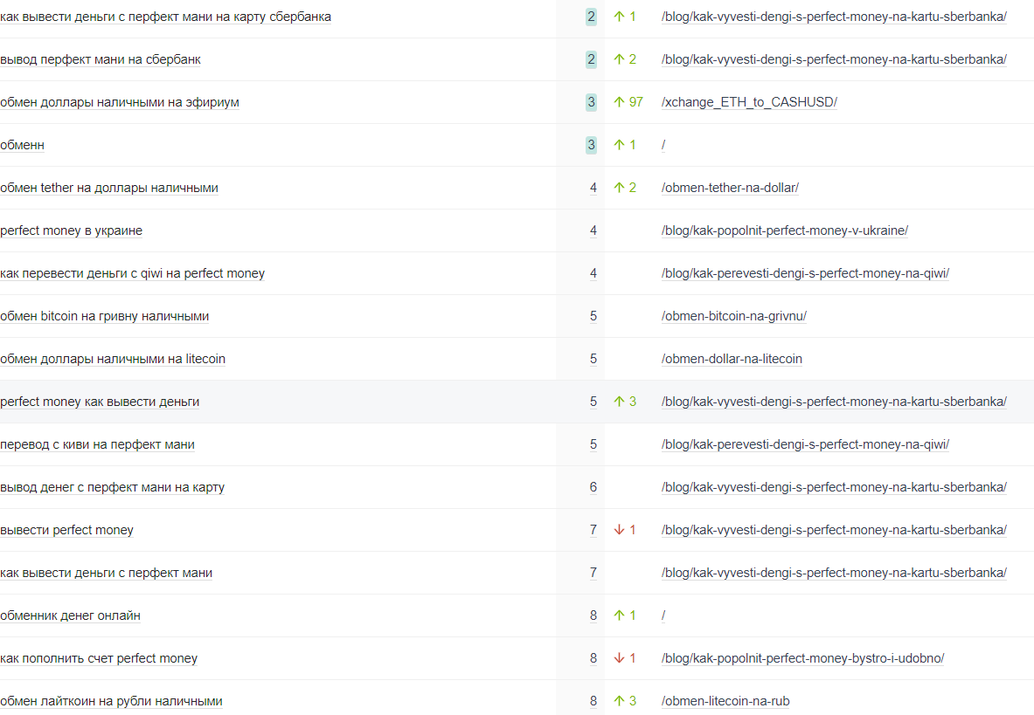Click green up 2 in 'обмен tether на доллары' row

pos(625,188)
